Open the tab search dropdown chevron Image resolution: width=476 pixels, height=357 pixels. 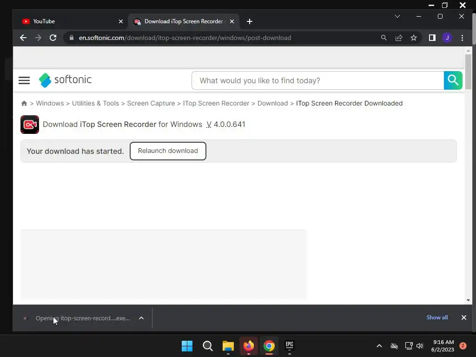(397, 16)
